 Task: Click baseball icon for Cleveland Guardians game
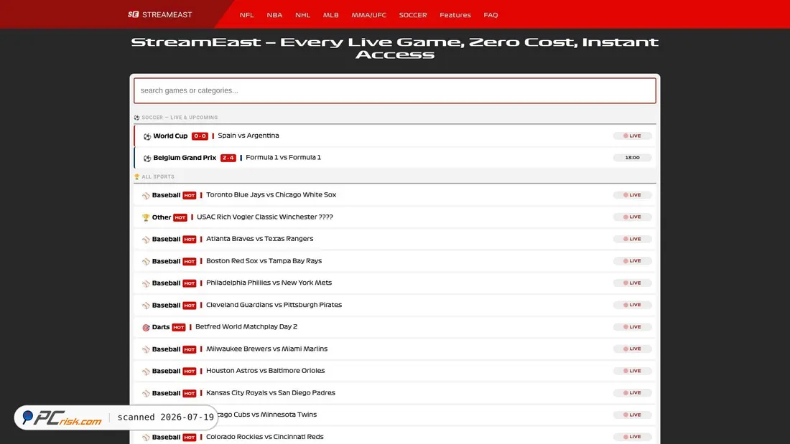(146, 306)
